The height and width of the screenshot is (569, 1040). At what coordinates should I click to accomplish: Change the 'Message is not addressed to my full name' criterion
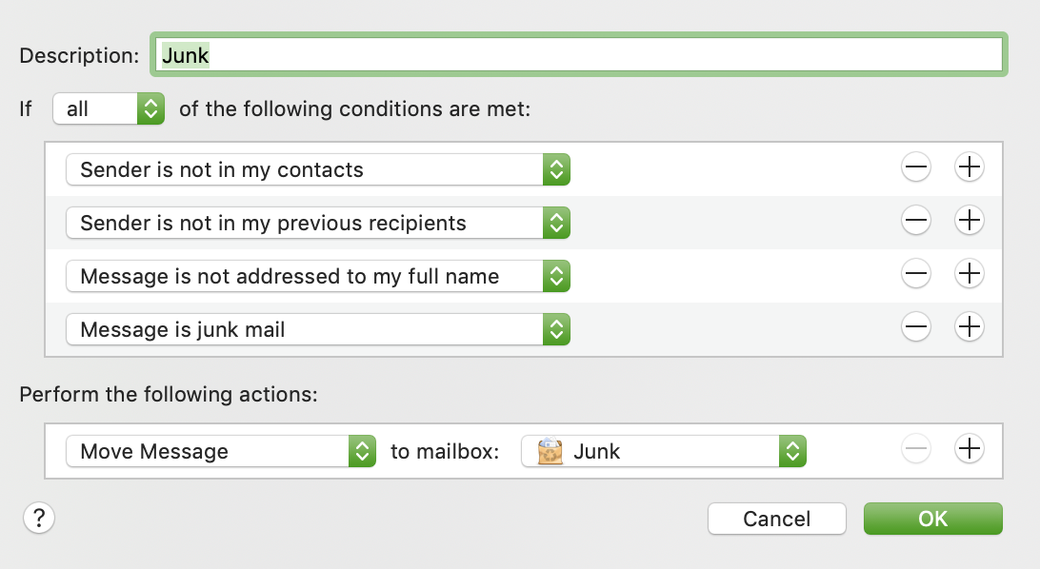click(318, 277)
